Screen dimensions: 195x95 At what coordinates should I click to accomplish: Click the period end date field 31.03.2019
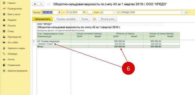tap(74, 12)
